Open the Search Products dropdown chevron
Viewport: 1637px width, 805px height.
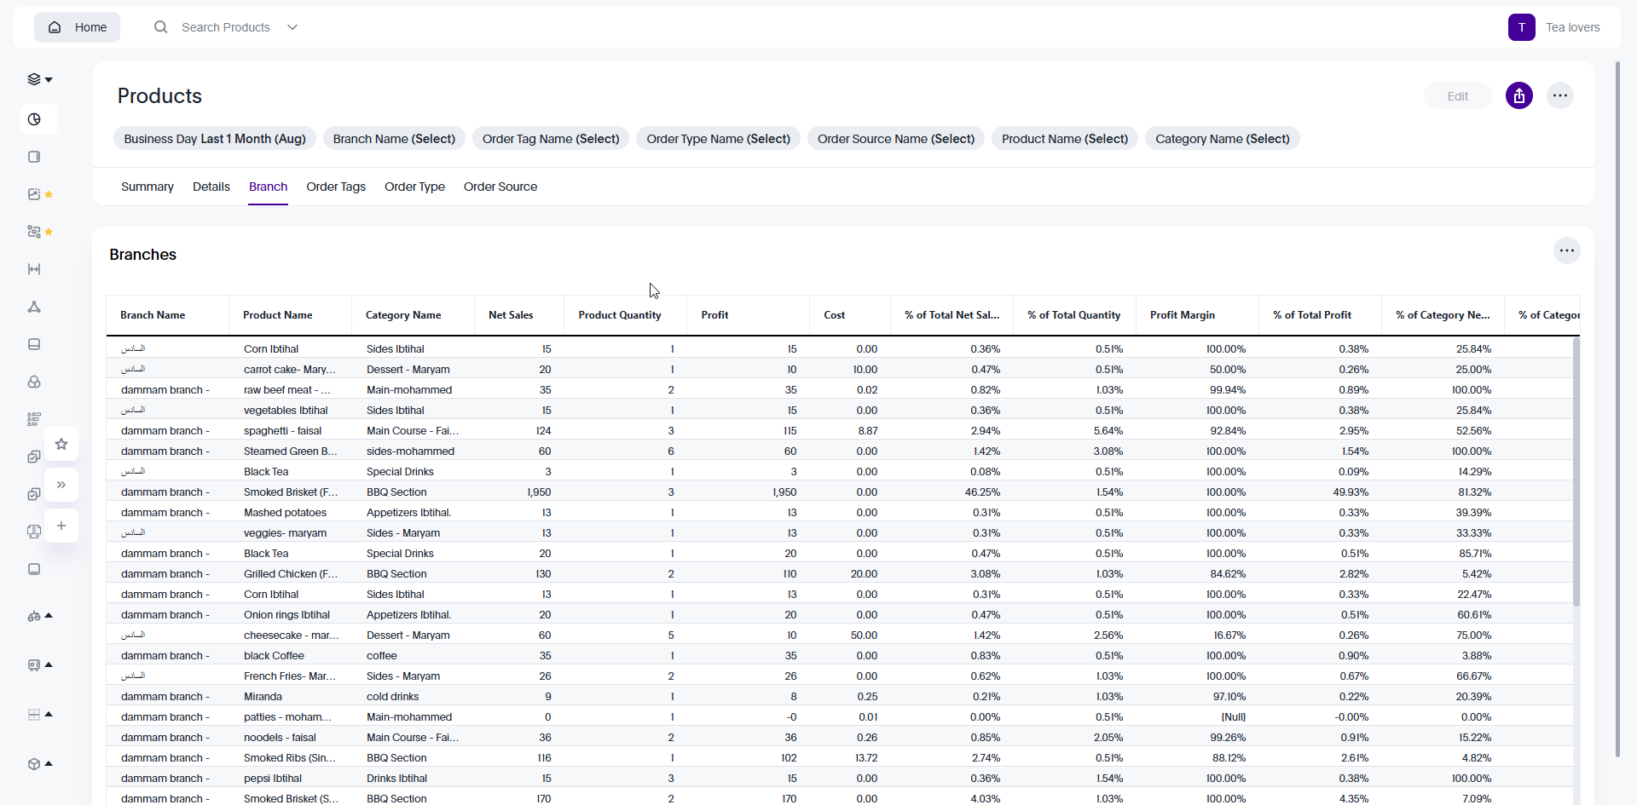[292, 27]
